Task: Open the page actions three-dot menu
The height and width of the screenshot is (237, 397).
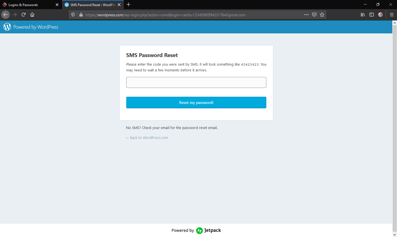Action: click(x=307, y=15)
